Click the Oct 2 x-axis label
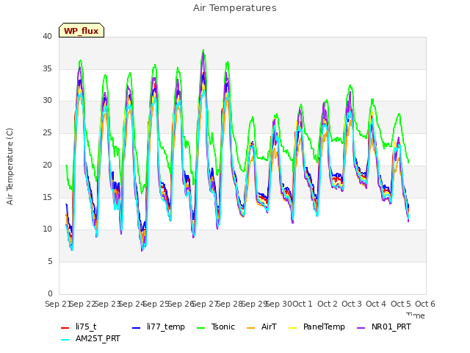Image resolution: width=470 pixels, height=353 pixels. click(328, 304)
